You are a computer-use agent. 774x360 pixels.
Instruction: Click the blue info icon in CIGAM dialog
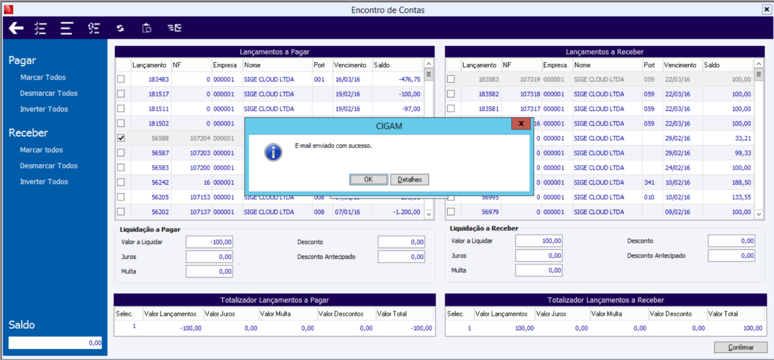coord(273,152)
